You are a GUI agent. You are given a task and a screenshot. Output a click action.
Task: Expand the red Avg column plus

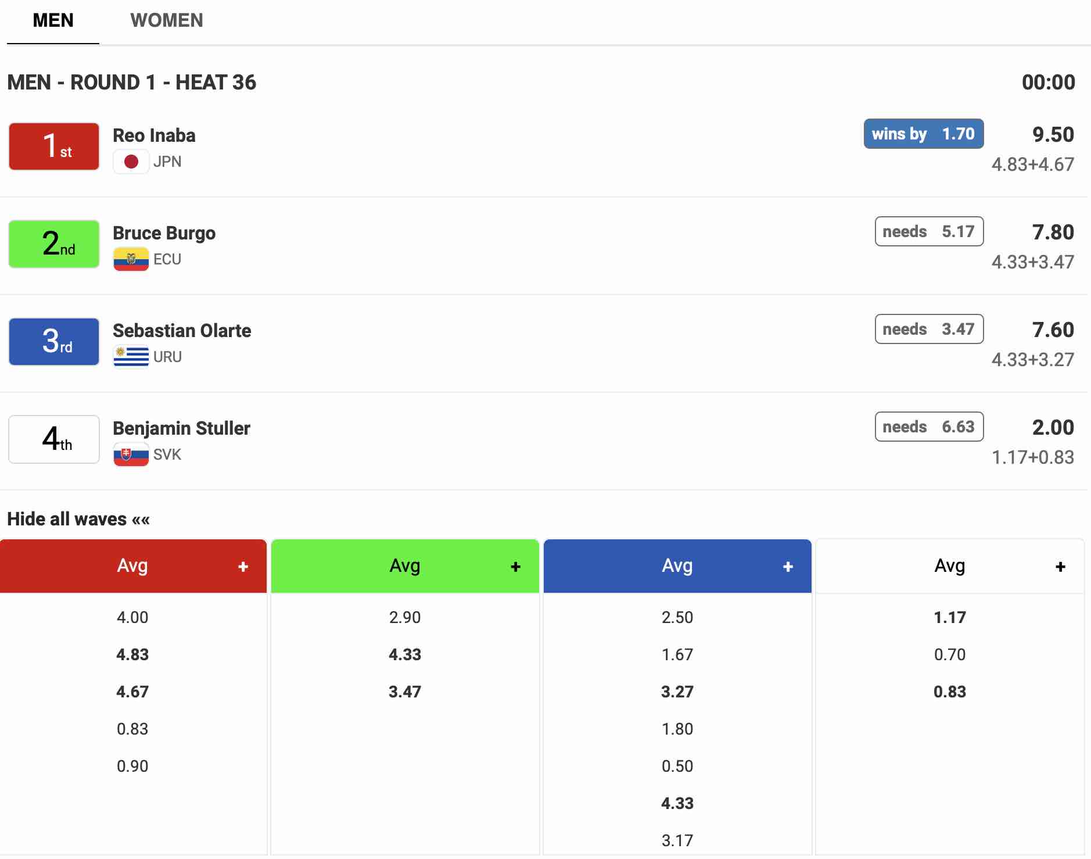[x=243, y=567]
